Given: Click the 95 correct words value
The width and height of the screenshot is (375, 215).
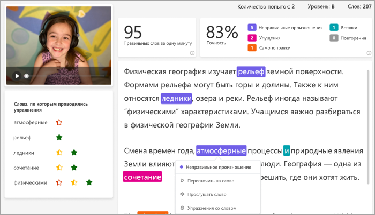Looking at the screenshot, I should 133,33.
